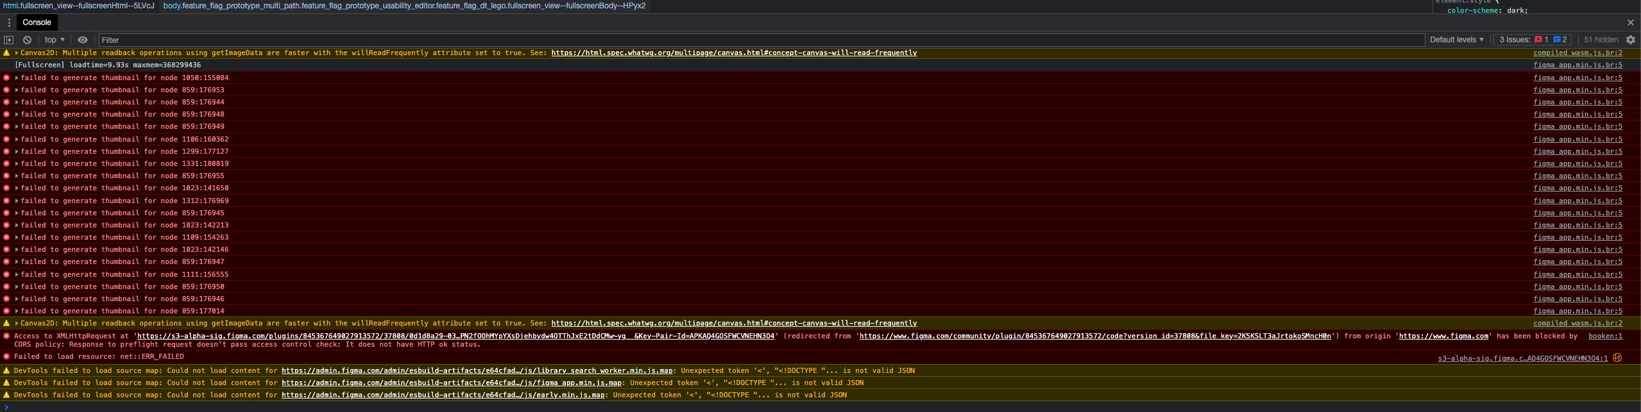
Task: Click the Fullscreen loadtime=9.93s log message
Action: [x=107, y=65]
